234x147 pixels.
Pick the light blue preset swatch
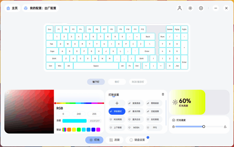(88, 130)
